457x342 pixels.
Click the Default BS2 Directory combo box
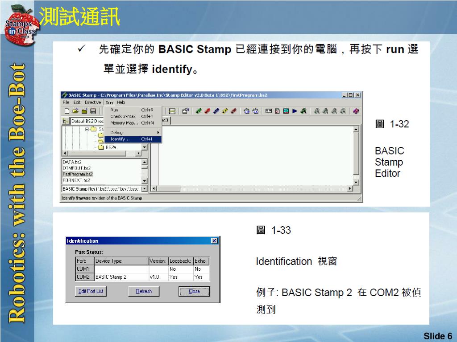[87, 121]
